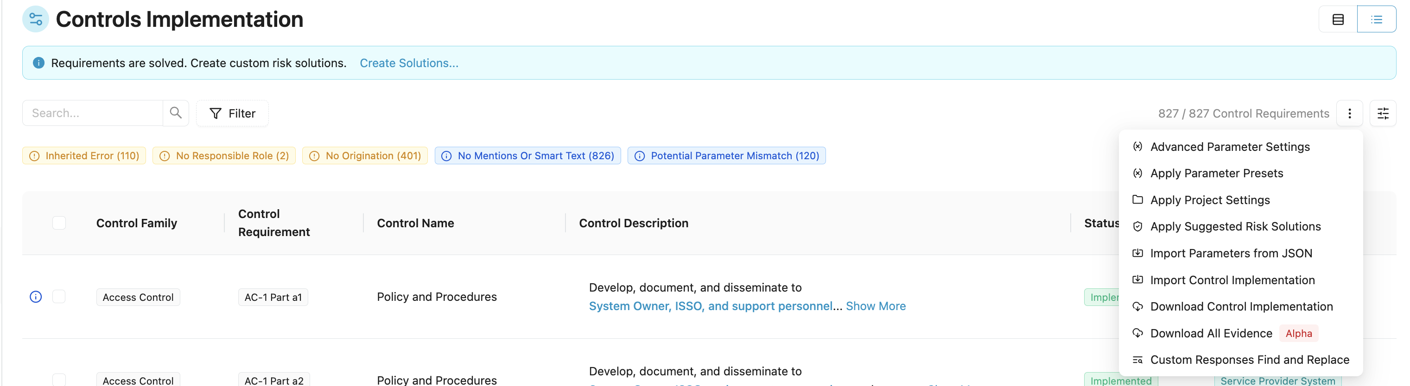This screenshot has width=1410, height=386.
Task: Click the Access Control tag for AC-1 Part a2
Action: (x=138, y=380)
